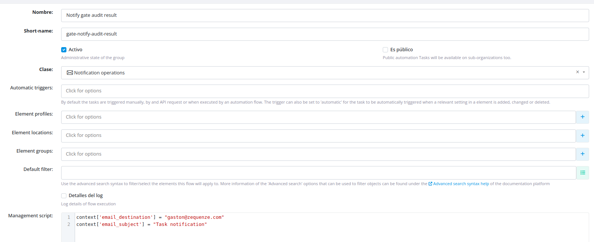
Task: Click into the Nombre text field
Action: (325, 15)
